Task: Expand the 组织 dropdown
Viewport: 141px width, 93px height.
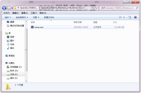Action: tap(8, 17)
